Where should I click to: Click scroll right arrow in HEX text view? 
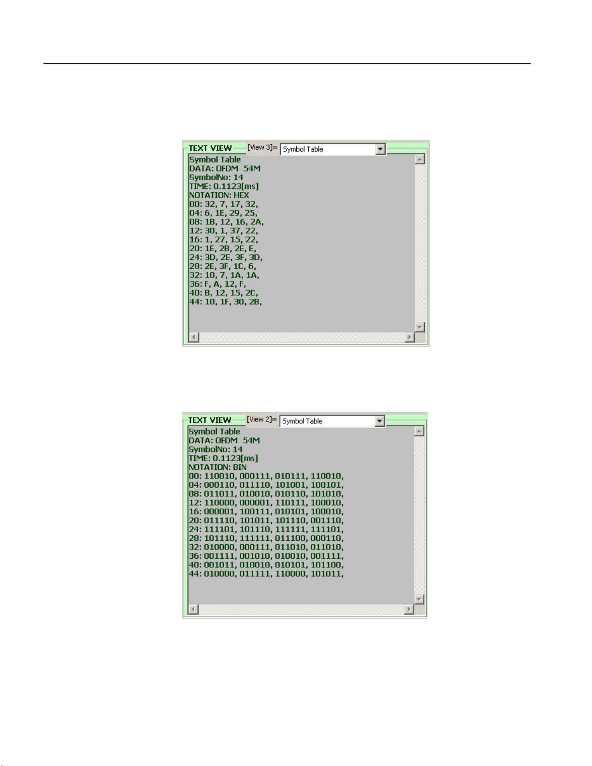tap(410, 337)
